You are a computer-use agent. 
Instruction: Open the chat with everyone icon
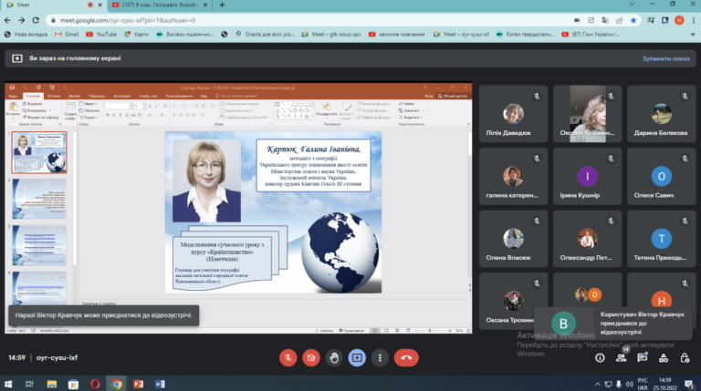click(643, 357)
